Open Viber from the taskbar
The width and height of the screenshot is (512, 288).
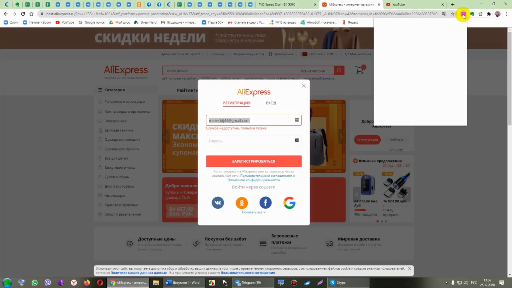coord(48,283)
